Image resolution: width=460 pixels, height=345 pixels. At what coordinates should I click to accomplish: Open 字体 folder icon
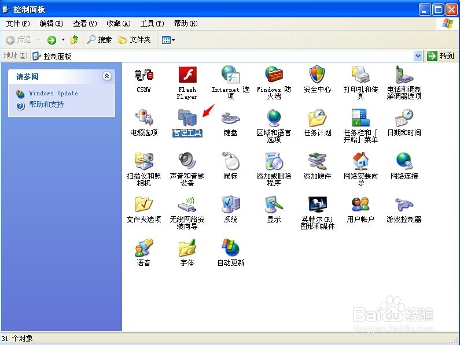(x=187, y=248)
